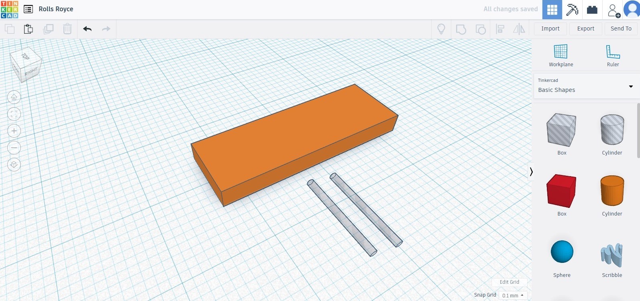The height and width of the screenshot is (301, 640).
Task: Click the Zoom out button
Action: coord(14,148)
